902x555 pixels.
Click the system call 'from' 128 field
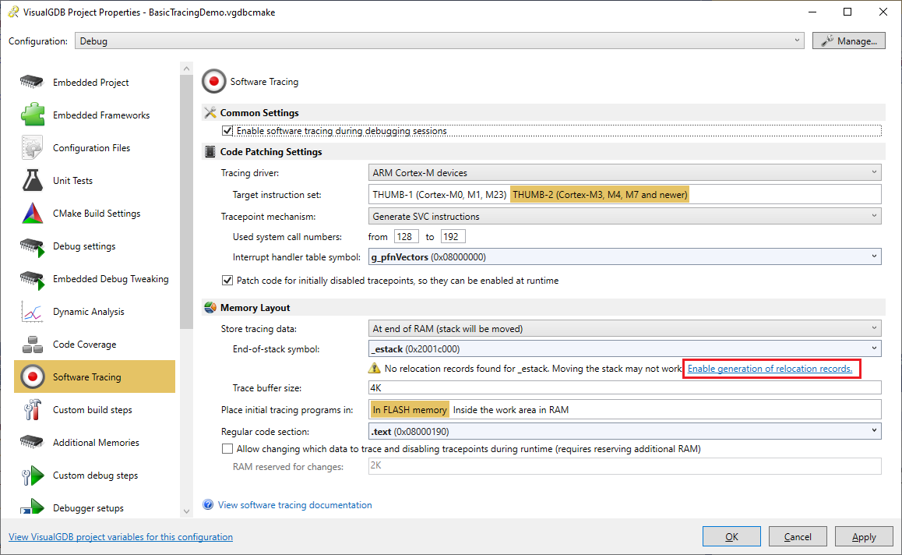(x=406, y=237)
